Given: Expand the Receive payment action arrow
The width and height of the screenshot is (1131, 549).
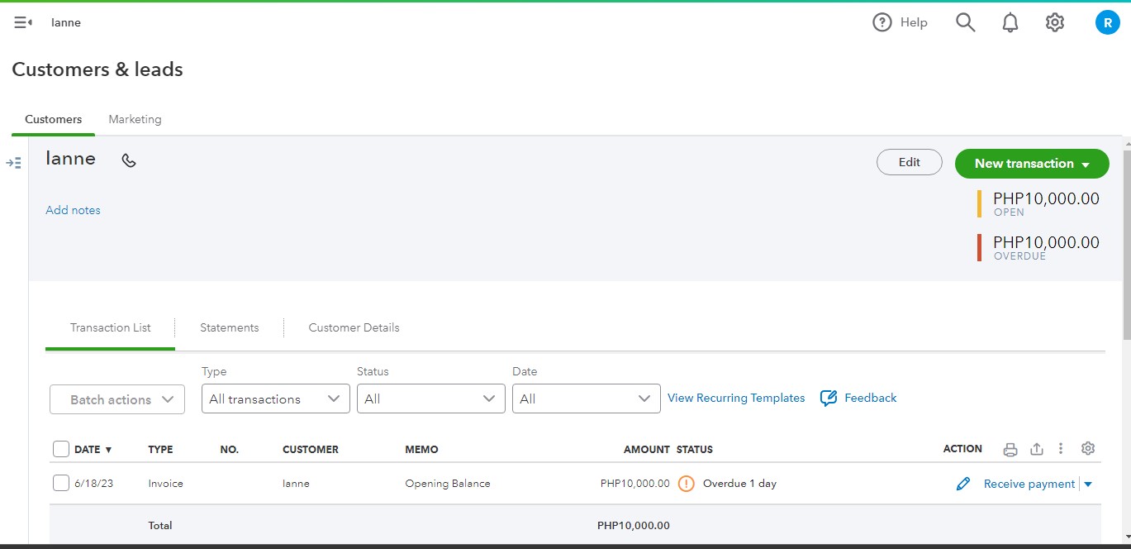Looking at the screenshot, I should coord(1088,485).
